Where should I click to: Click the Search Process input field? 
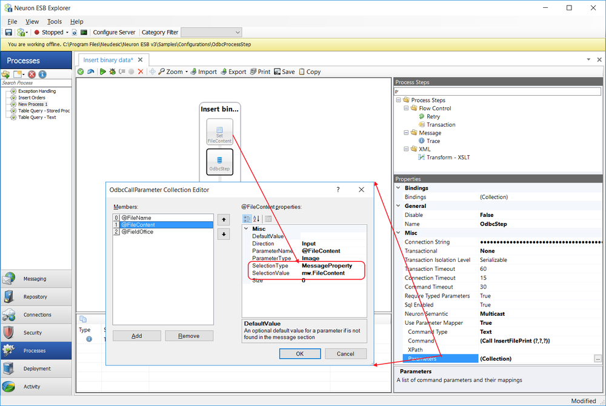36,82
